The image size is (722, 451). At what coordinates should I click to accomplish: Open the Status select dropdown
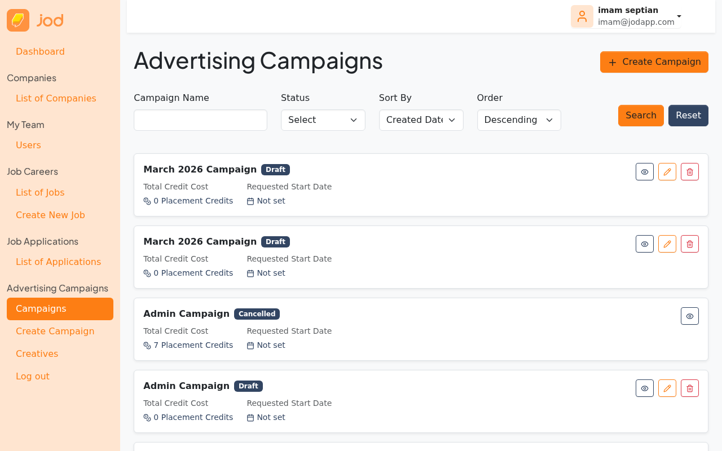coord(323,120)
